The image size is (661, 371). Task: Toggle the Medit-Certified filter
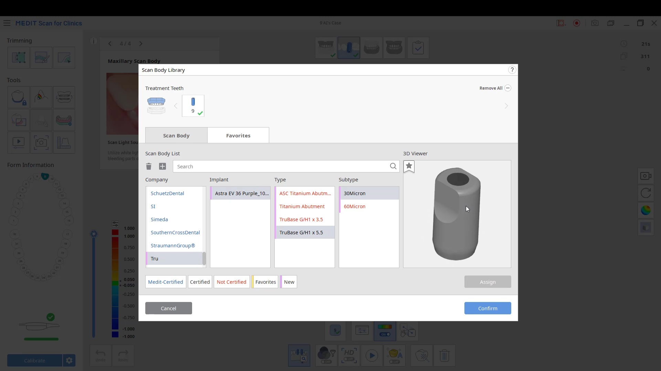166,282
